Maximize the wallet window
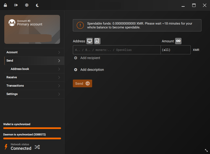 pos(194,5)
